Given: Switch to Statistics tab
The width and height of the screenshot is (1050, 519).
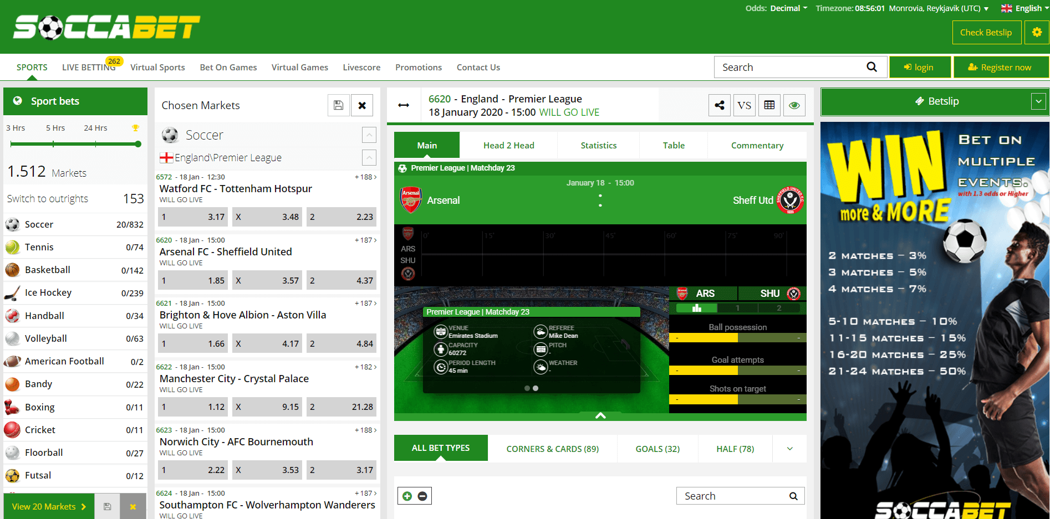Looking at the screenshot, I should click(598, 145).
